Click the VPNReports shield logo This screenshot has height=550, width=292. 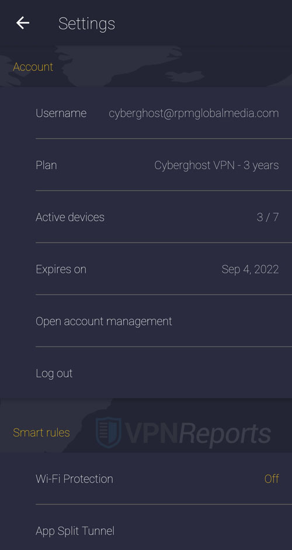[109, 432]
